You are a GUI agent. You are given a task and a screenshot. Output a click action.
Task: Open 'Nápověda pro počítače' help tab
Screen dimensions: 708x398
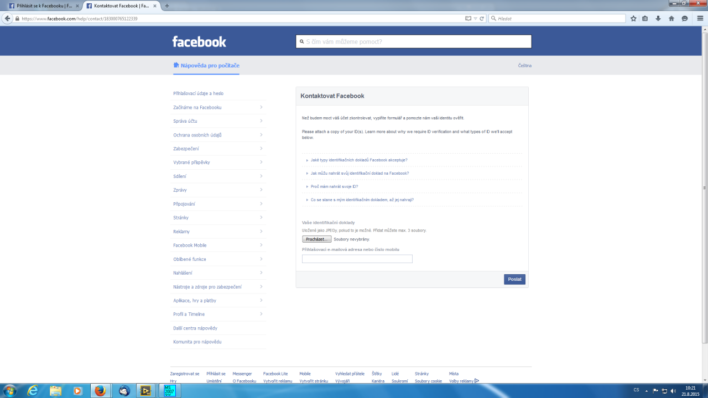pos(206,65)
